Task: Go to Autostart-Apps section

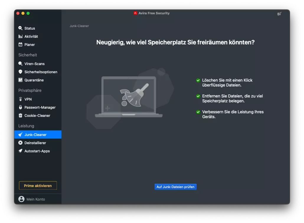Action: click(37, 151)
